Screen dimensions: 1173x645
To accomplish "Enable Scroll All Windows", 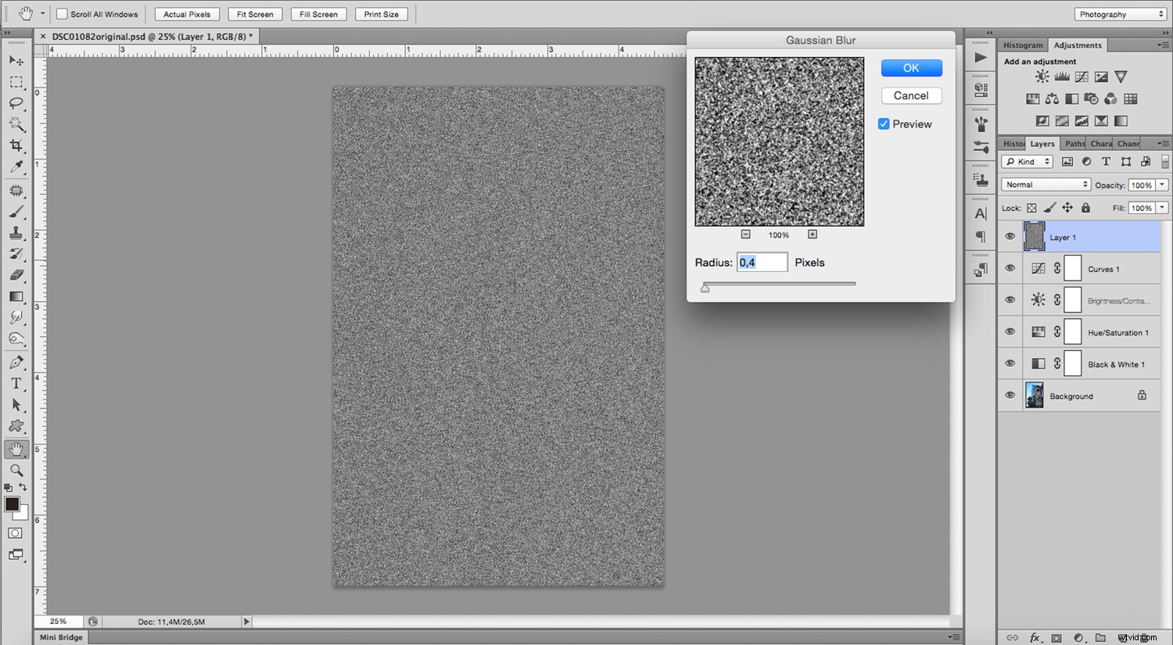I will pos(60,13).
